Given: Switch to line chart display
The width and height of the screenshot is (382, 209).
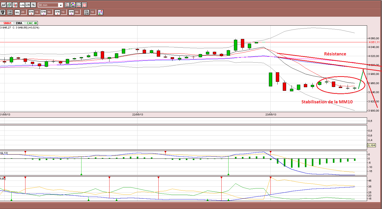Looking at the screenshot, I should pos(4,5).
